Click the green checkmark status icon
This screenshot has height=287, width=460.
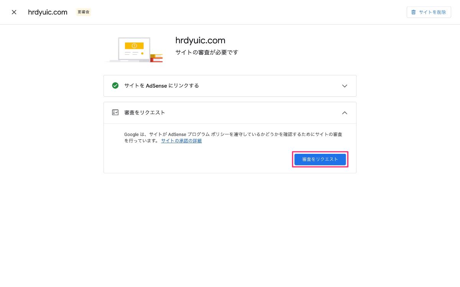click(x=115, y=86)
